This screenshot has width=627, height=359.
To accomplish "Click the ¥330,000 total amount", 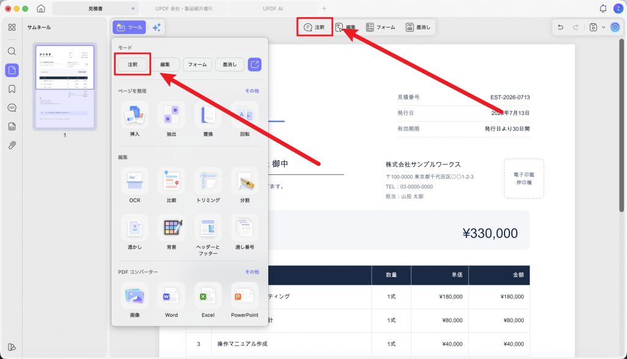I will tap(490, 233).
